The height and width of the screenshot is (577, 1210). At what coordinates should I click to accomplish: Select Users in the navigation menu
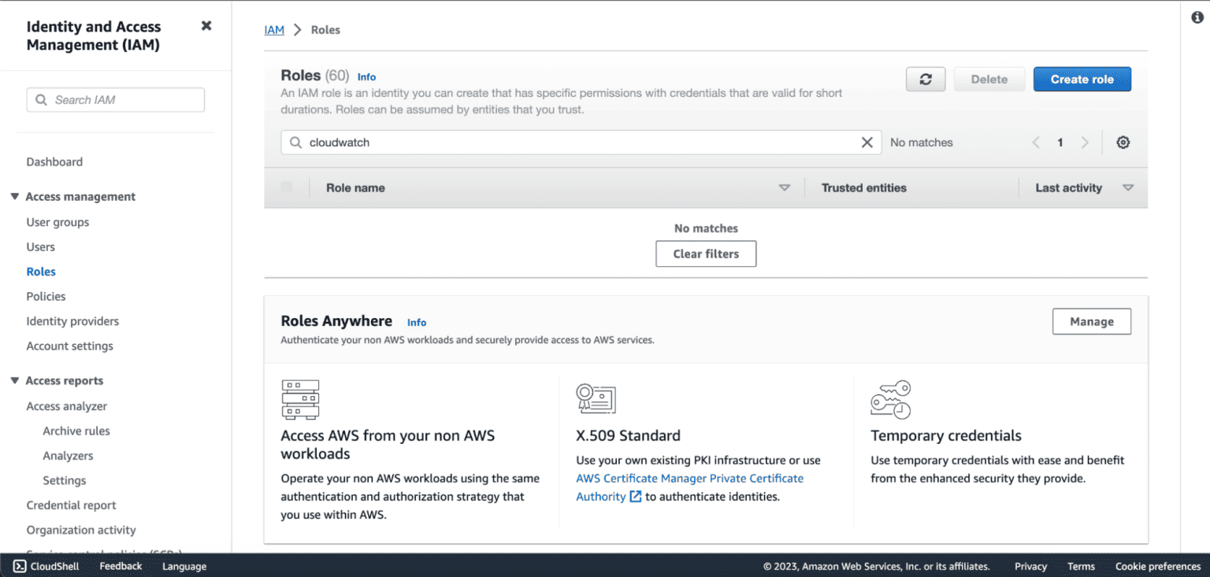point(41,247)
